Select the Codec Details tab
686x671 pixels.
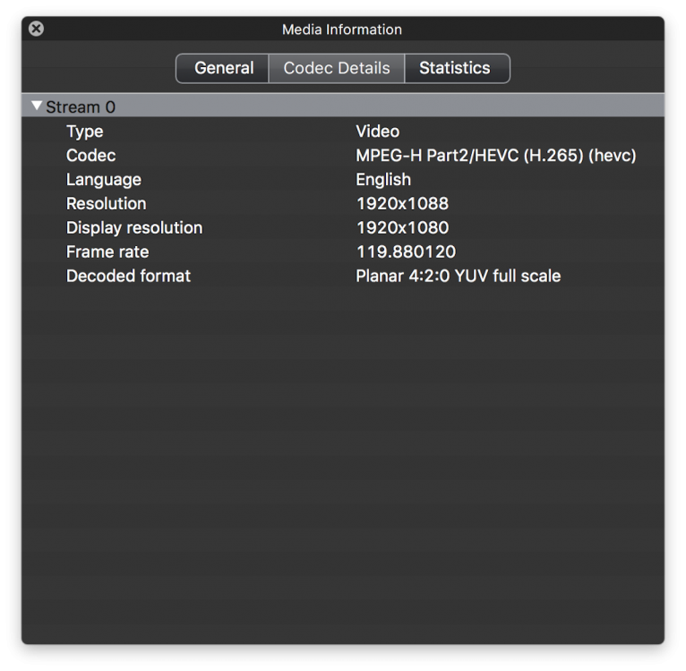pos(337,68)
